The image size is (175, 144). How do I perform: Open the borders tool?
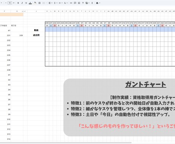pos(40,3)
